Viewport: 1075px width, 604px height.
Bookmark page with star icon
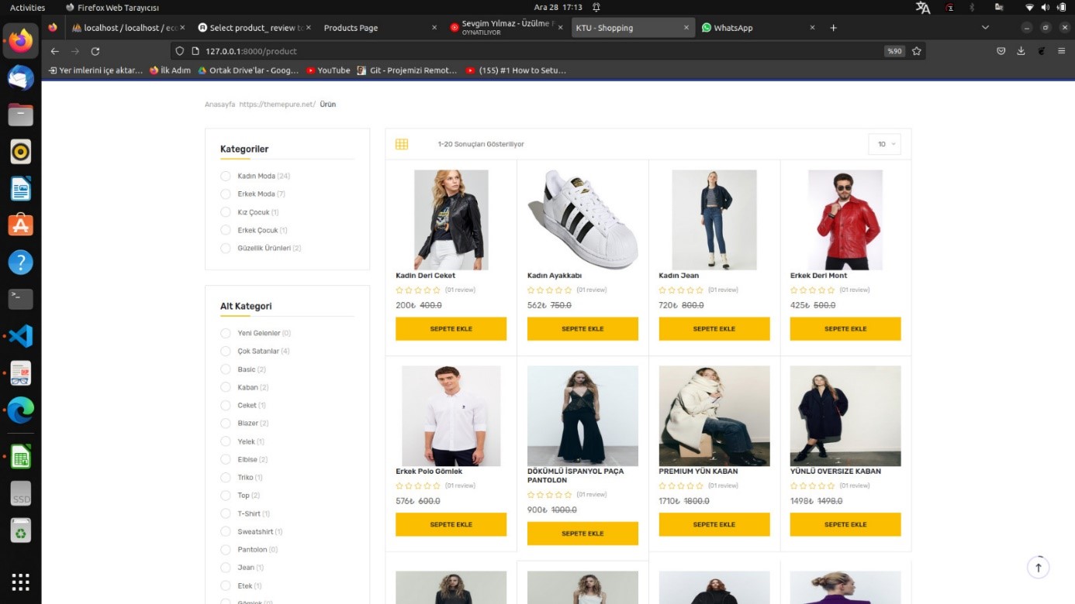916,51
